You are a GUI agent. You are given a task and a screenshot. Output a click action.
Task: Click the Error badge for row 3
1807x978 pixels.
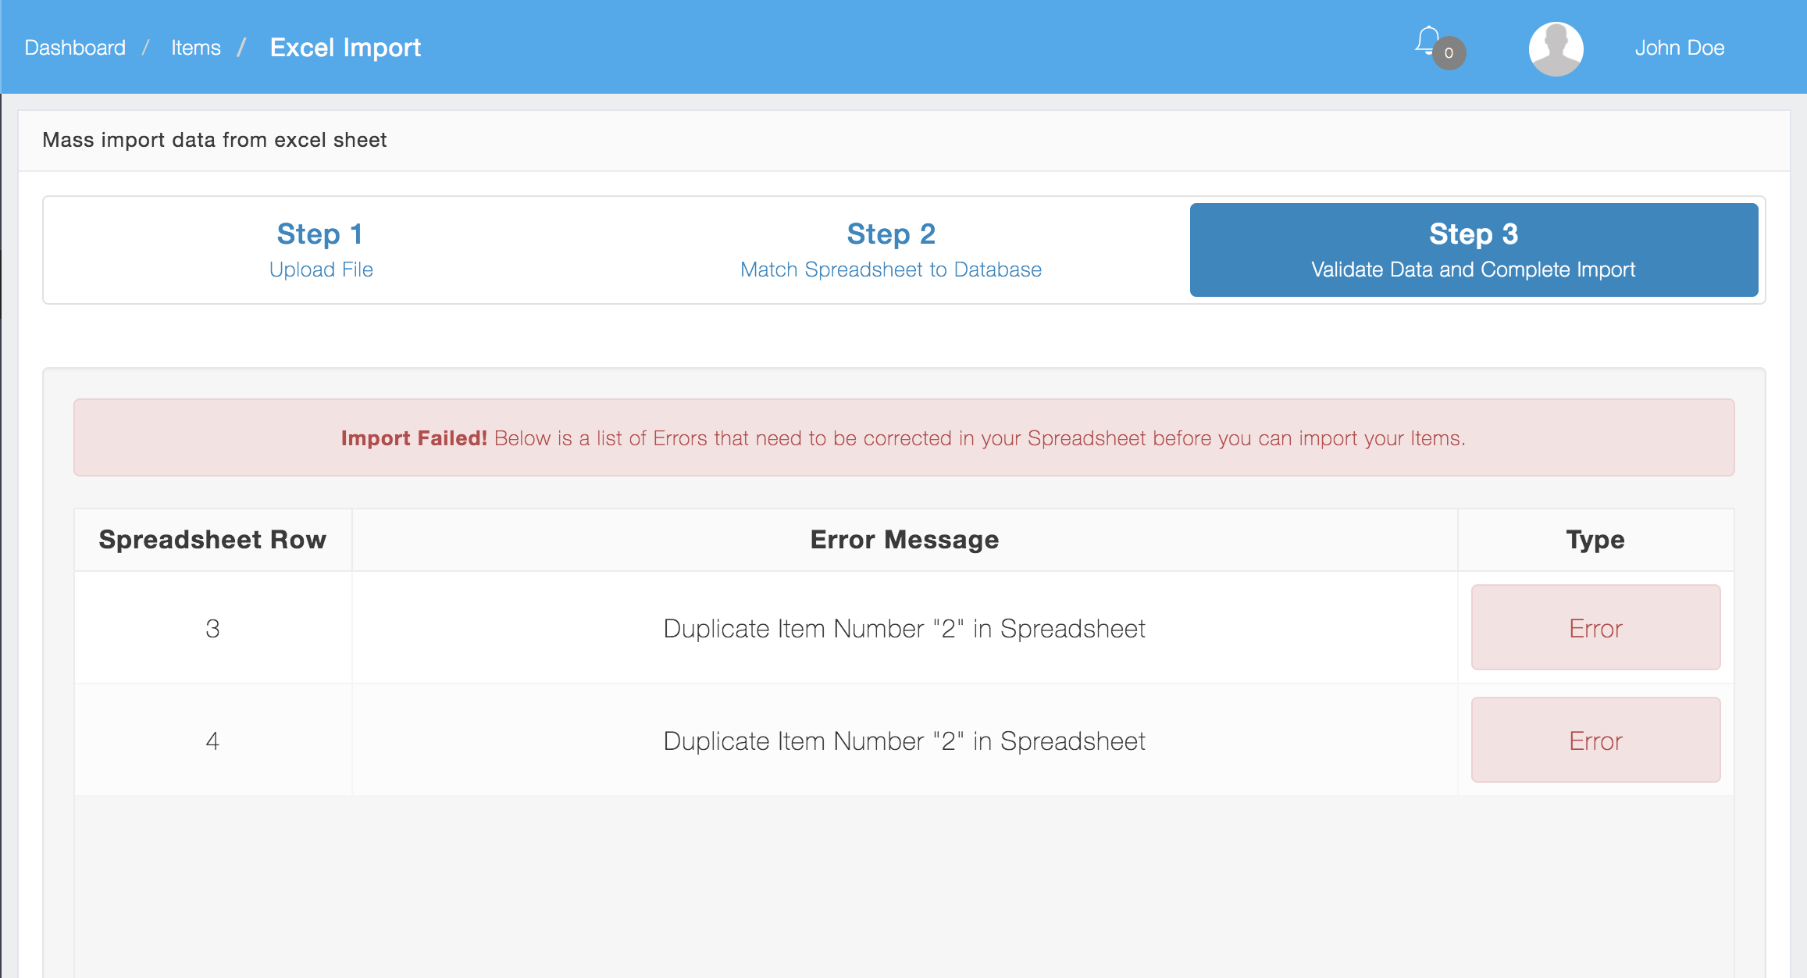pyautogui.click(x=1595, y=628)
